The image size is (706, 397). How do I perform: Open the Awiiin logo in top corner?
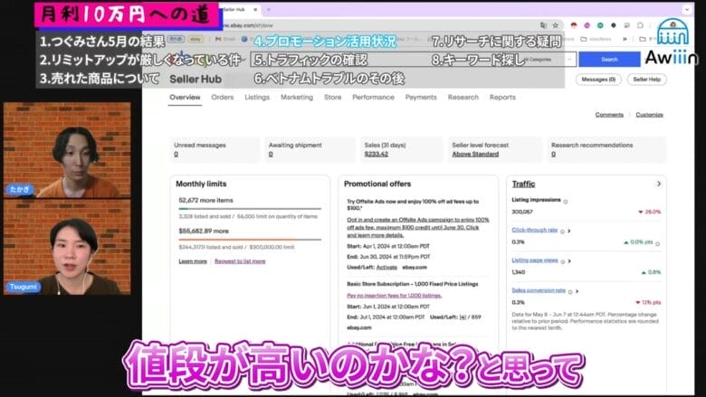pyautogui.click(x=672, y=44)
